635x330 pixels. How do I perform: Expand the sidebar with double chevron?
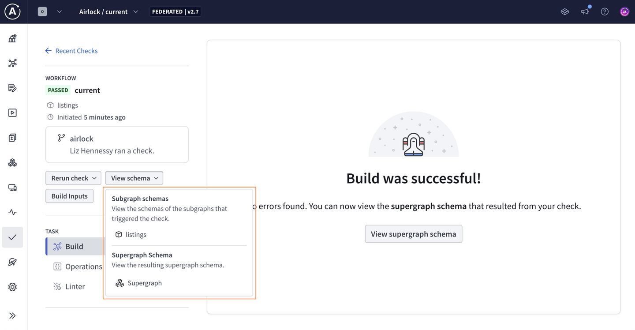click(12, 315)
